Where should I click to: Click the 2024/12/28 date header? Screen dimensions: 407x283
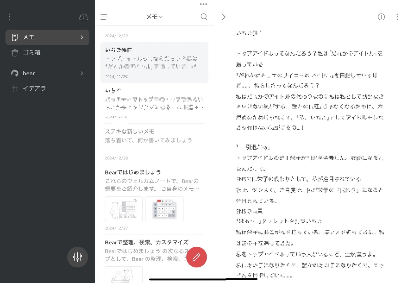click(116, 158)
